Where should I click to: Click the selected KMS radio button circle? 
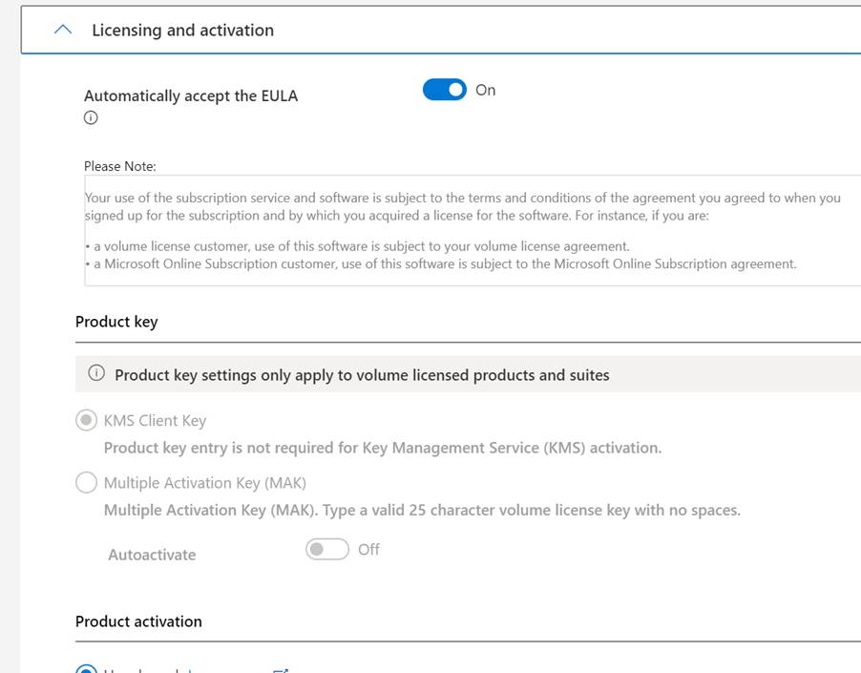[x=86, y=420]
